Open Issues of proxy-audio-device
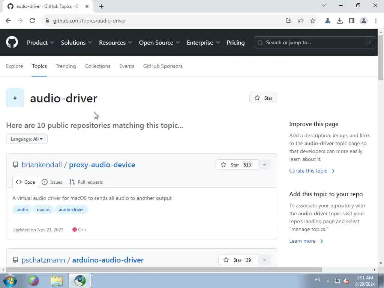384x288 pixels. 52,182
